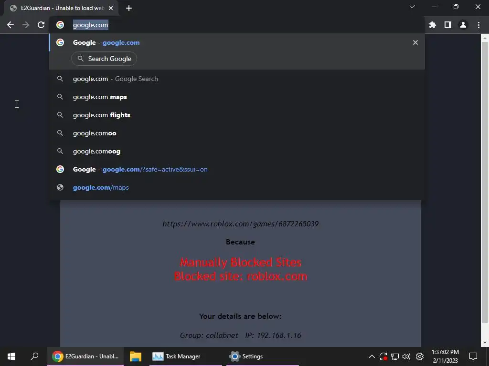489x366 pixels.
Task: Go back to the previous page
Action: (x=11, y=25)
